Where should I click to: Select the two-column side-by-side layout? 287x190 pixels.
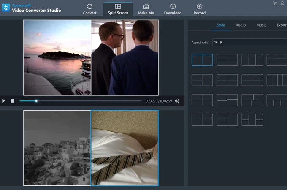(x=202, y=60)
